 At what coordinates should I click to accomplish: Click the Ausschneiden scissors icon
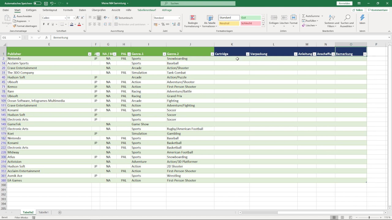[x=15, y=16]
